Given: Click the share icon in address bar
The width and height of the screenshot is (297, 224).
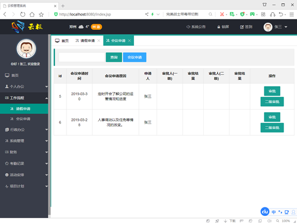Looking at the screenshot, I should [147, 14].
